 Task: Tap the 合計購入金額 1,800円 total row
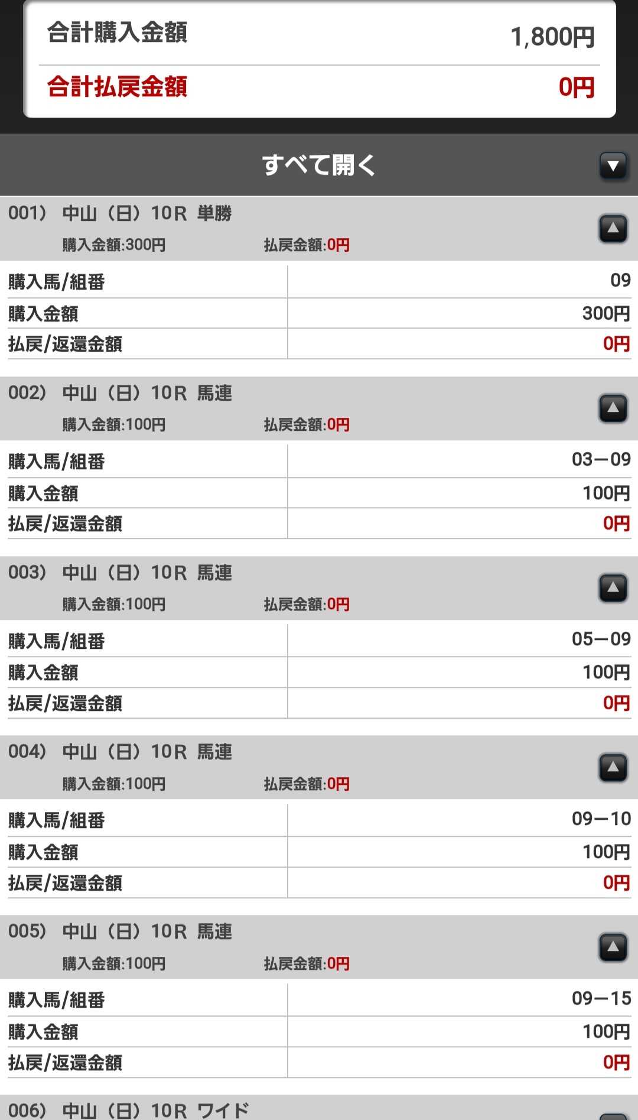(x=319, y=34)
